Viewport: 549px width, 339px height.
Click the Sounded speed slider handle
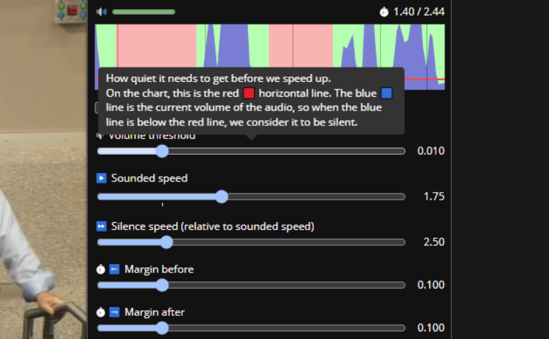pyautogui.click(x=221, y=197)
